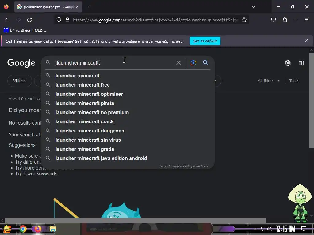
Task: View site security padlock info
Action: (67, 20)
